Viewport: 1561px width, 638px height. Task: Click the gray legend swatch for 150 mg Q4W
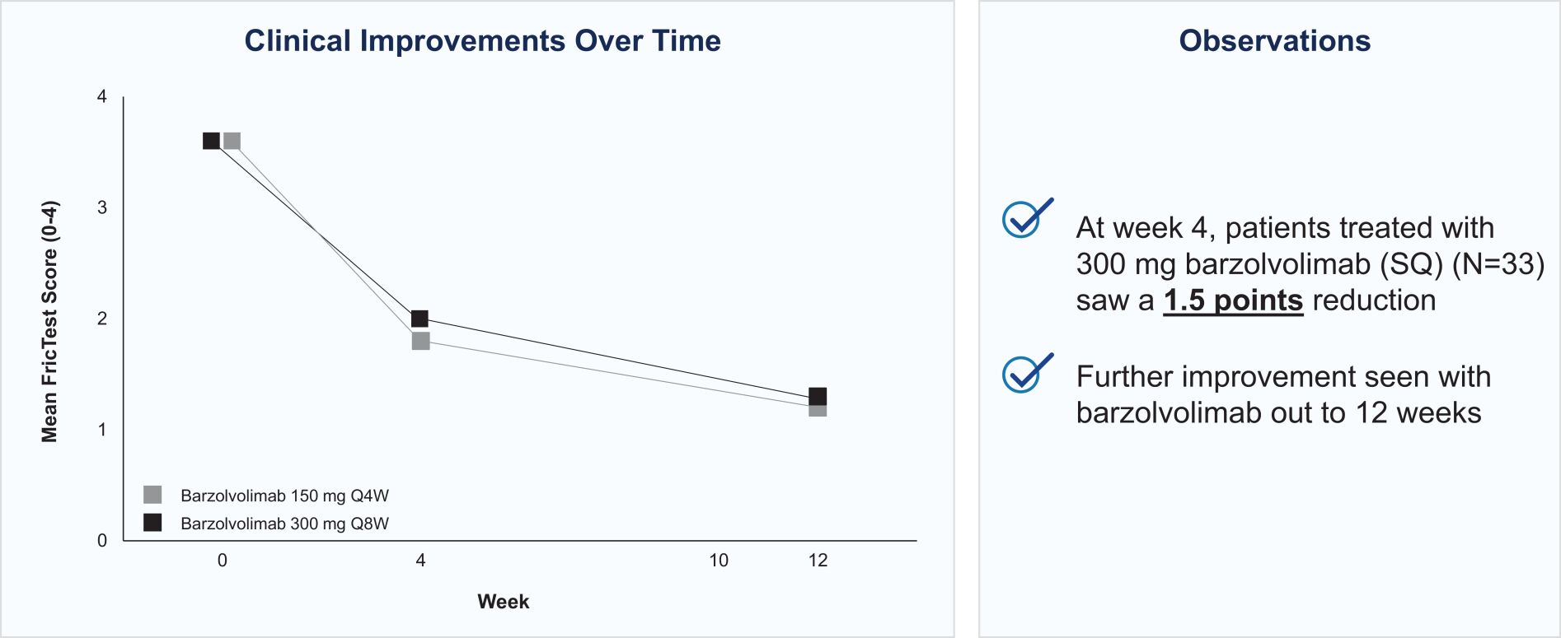152,495
